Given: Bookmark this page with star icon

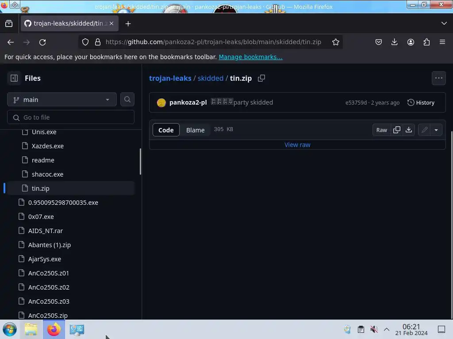Looking at the screenshot, I should pyautogui.click(x=335, y=42).
